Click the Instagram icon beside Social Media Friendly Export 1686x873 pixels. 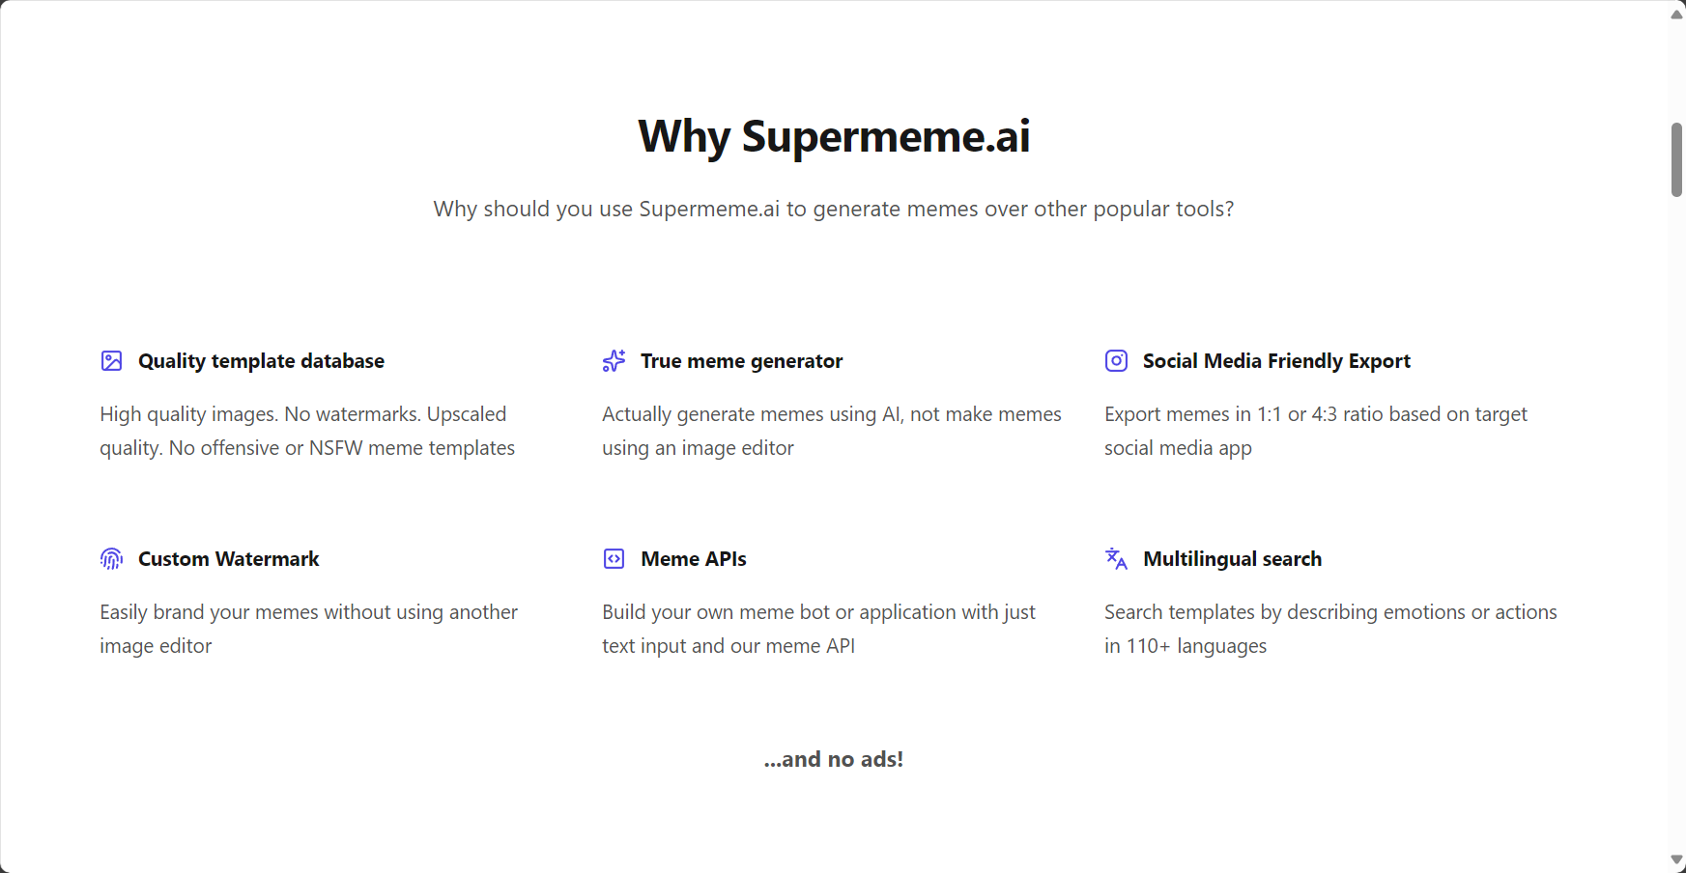pyautogui.click(x=1116, y=361)
